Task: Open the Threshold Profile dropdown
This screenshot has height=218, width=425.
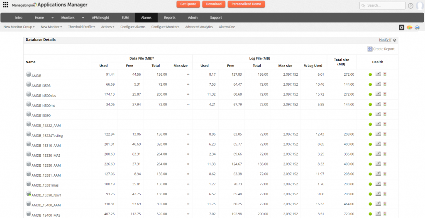Action: pyautogui.click(x=81, y=27)
